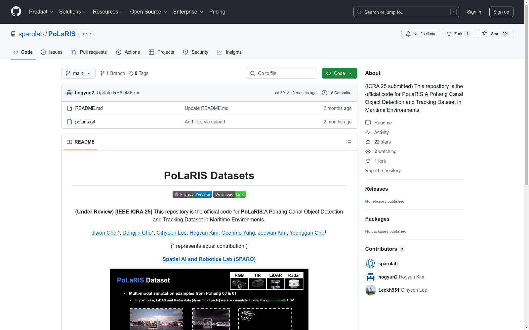Open Hogyun Kim author link
The height and width of the screenshot is (330, 529).
[x=204, y=233]
